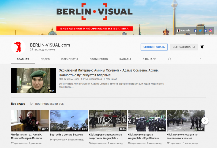
Task: Open title 'Вертолёт в центре Берлина'
Action: coord(66,135)
